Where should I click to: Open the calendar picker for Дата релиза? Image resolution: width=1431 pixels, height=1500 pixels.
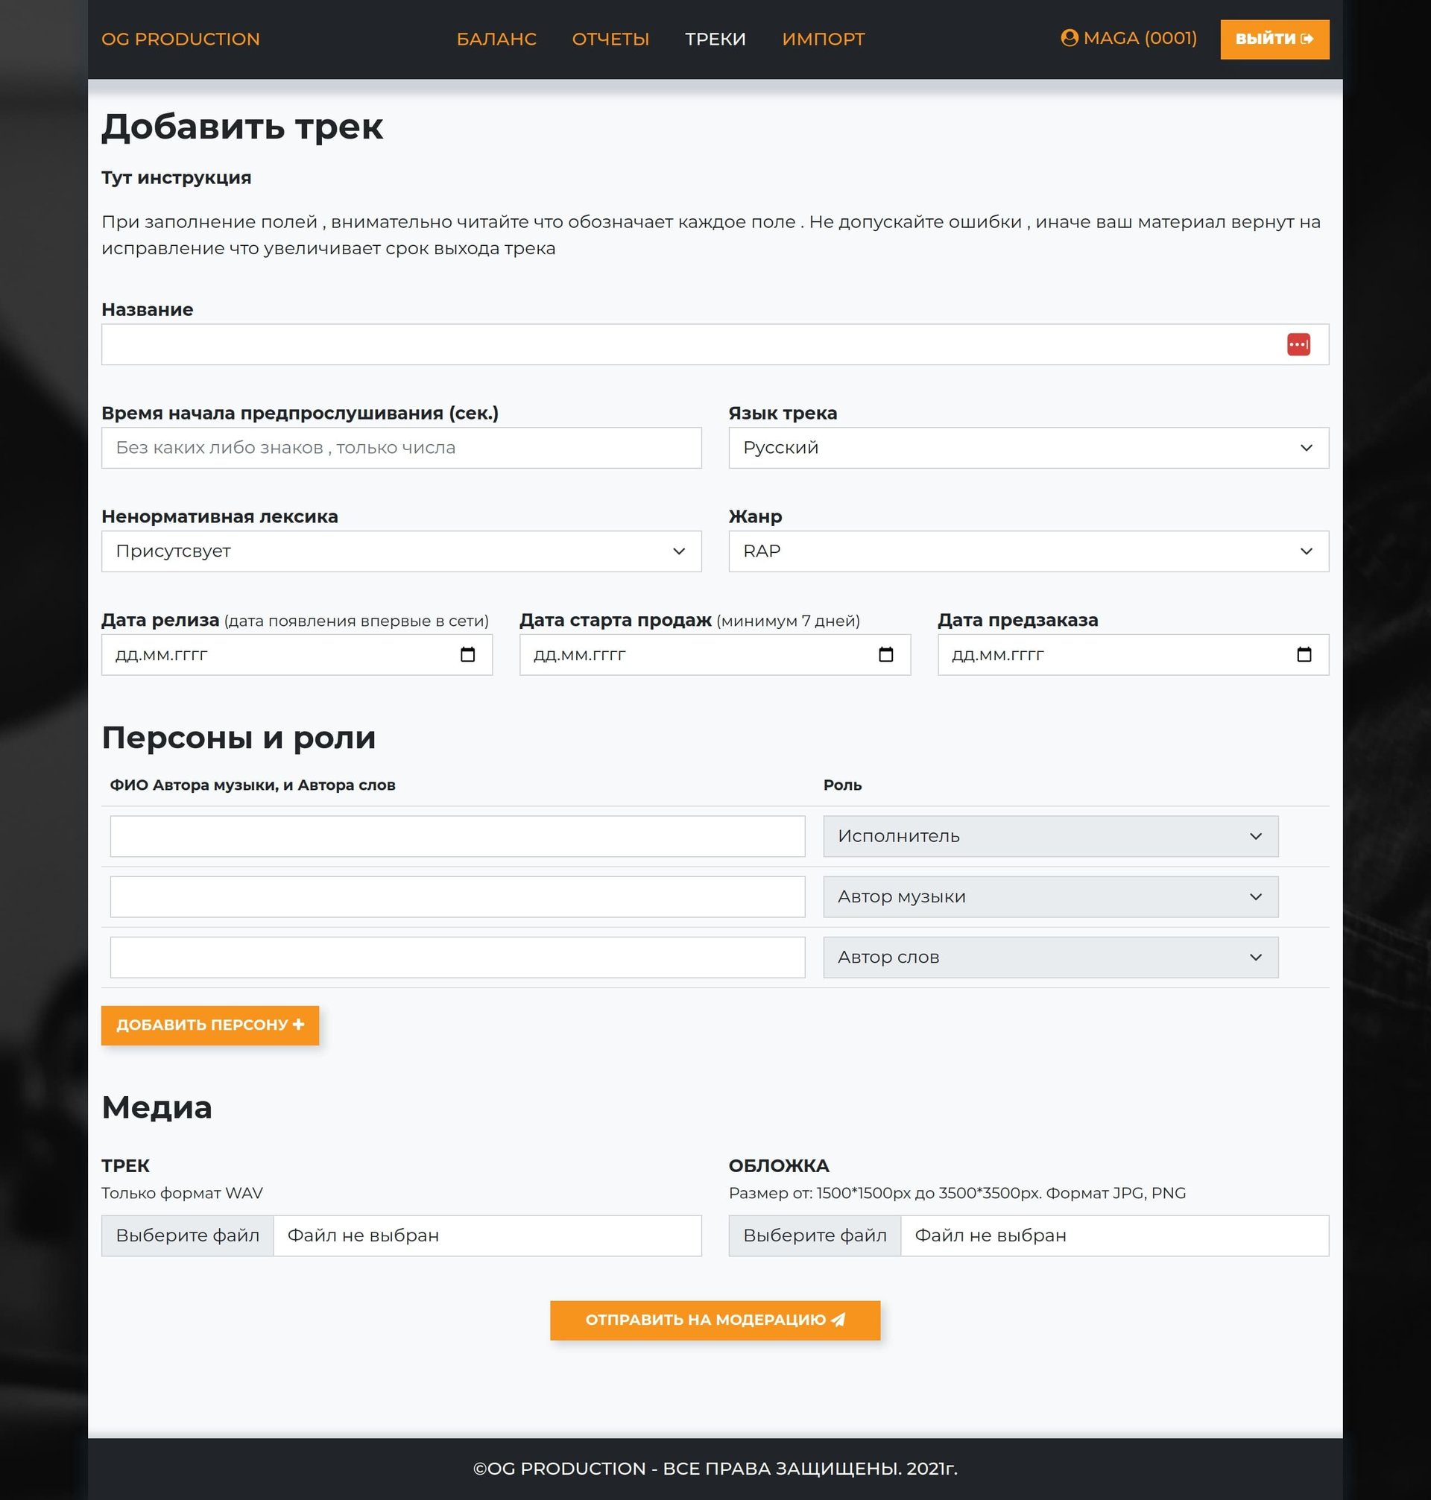point(467,654)
